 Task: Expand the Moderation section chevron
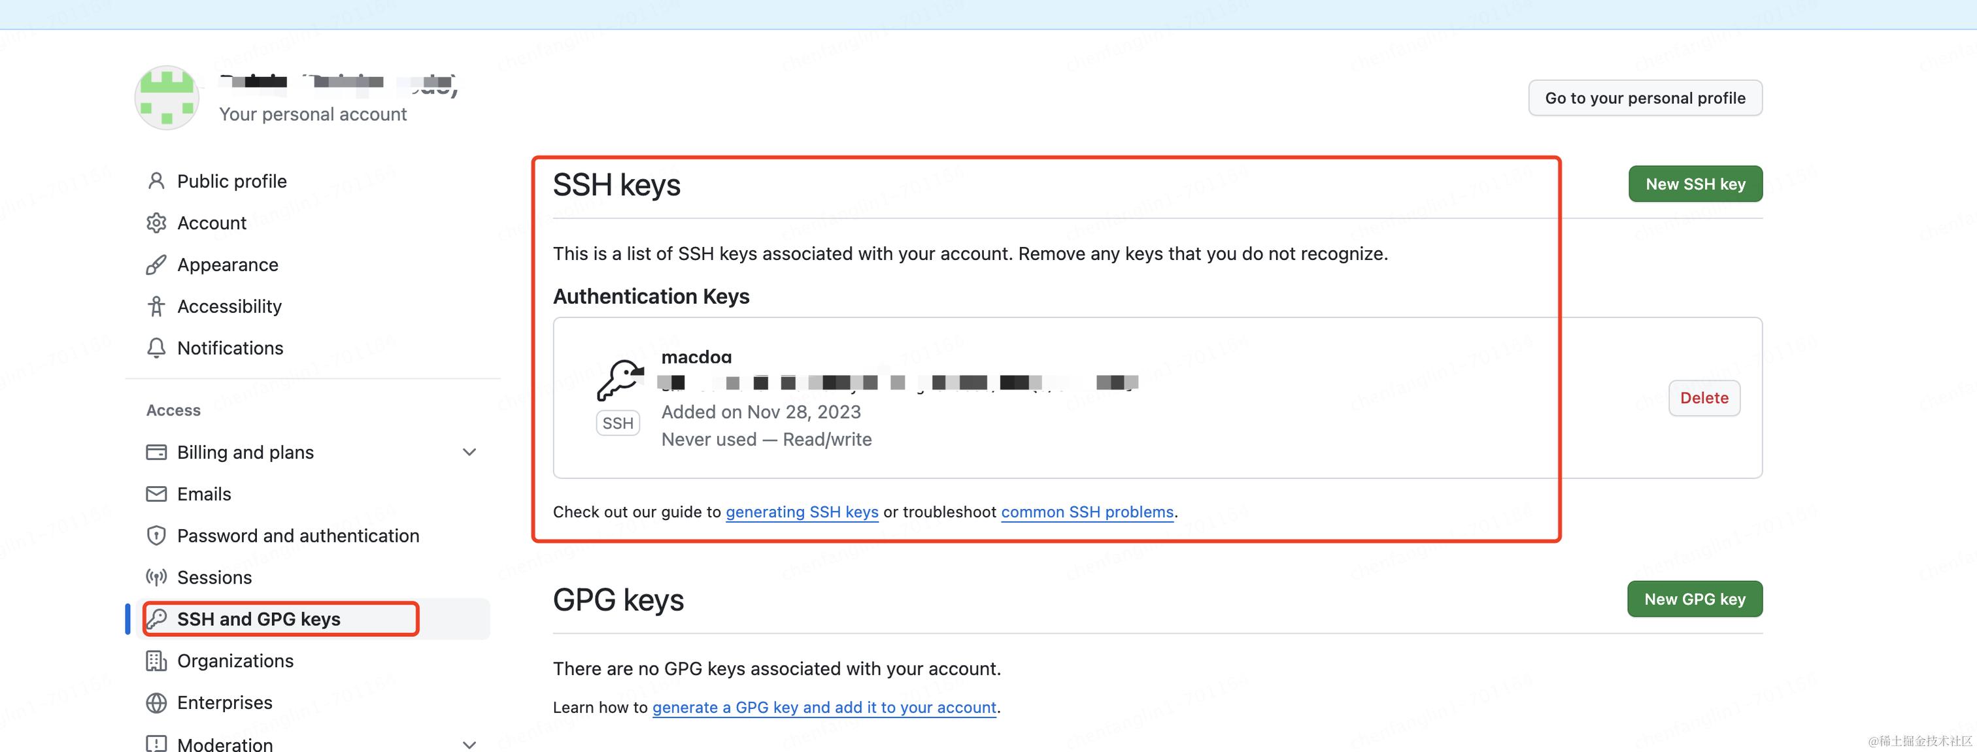coord(469,744)
